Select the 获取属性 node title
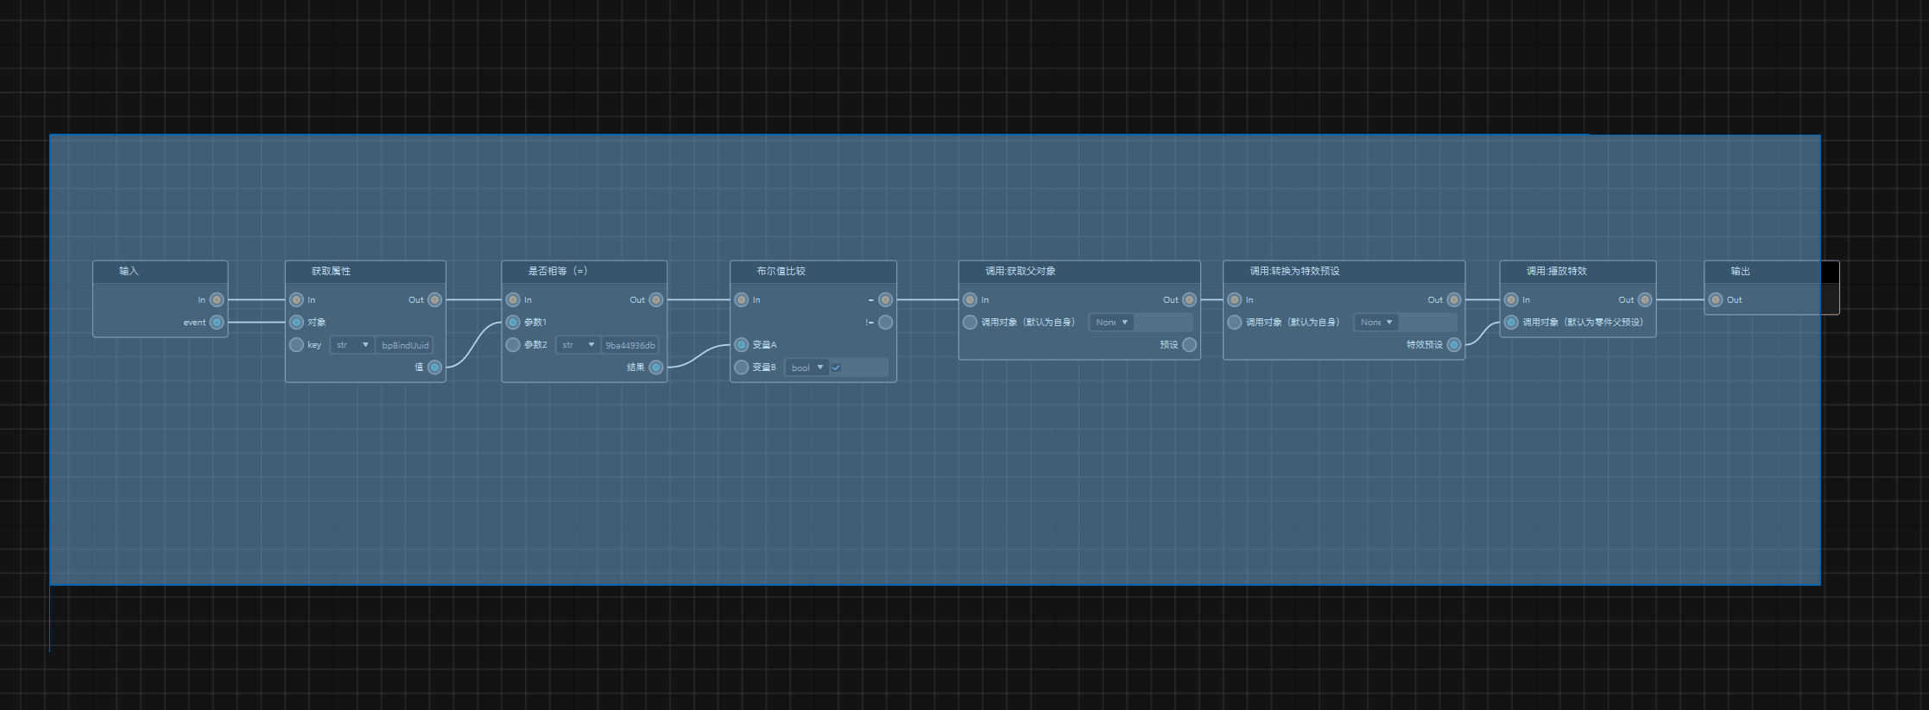This screenshot has width=1929, height=710. (x=331, y=271)
